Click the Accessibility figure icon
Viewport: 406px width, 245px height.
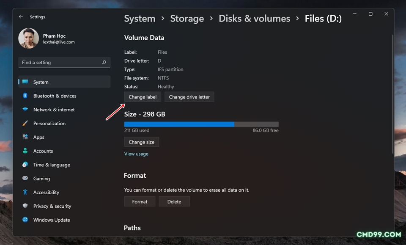click(x=25, y=192)
